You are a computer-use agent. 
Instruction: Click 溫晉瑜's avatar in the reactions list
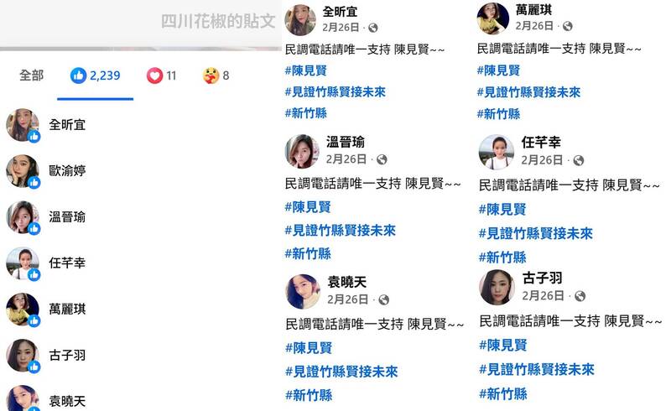click(23, 217)
